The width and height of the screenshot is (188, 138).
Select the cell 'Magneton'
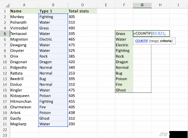pyautogui.click(x=24, y=39)
